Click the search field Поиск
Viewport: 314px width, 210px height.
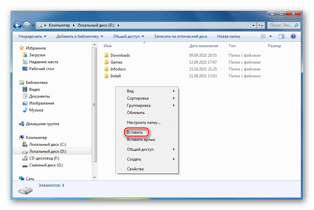tap(281, 25)
